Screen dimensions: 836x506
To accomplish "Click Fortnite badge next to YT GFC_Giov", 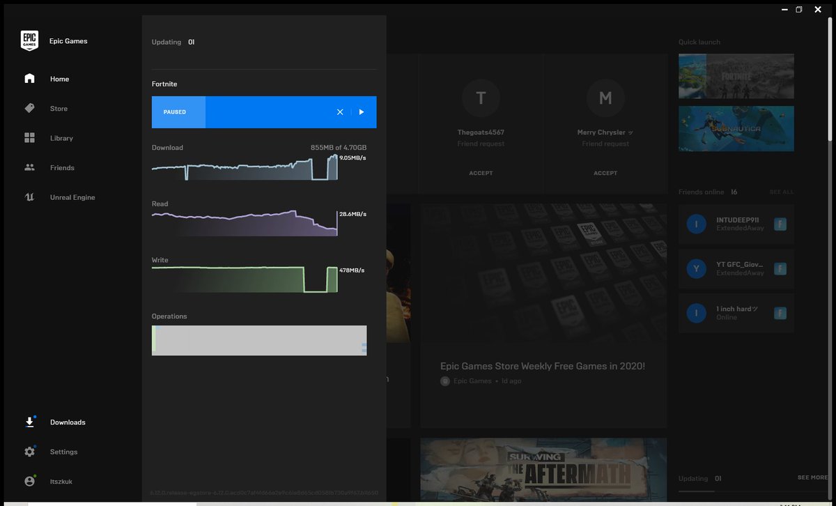I will coord(780,268).
